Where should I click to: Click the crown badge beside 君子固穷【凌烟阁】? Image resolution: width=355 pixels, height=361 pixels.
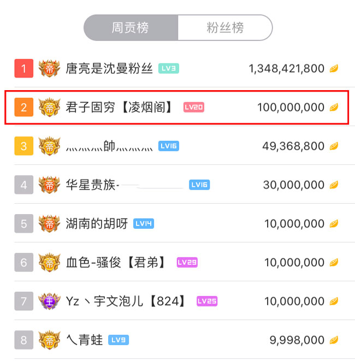(x=49, y=107)
